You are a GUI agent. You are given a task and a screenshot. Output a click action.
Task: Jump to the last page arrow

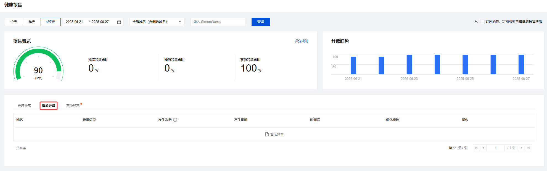(528, 148)
